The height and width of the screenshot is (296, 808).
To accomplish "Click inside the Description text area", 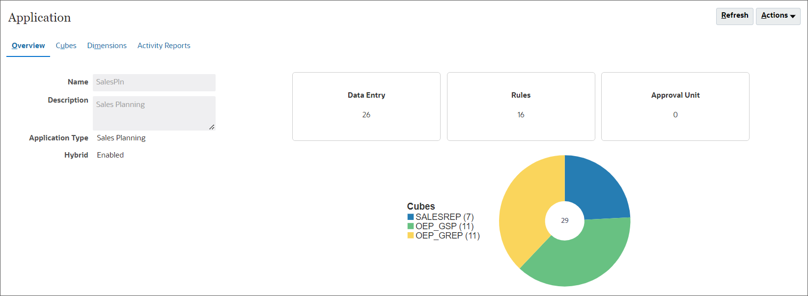I will pyautogui.click(x=154, y=113).
